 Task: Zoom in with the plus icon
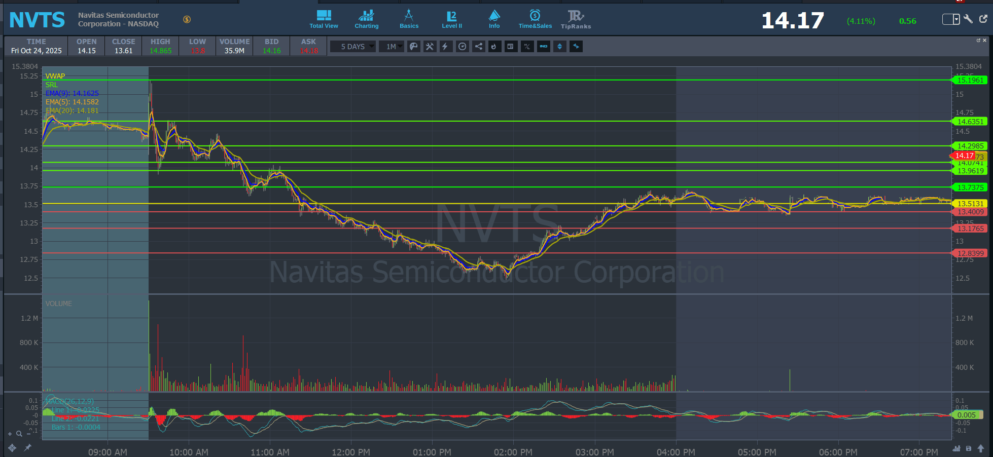point(10,434)
